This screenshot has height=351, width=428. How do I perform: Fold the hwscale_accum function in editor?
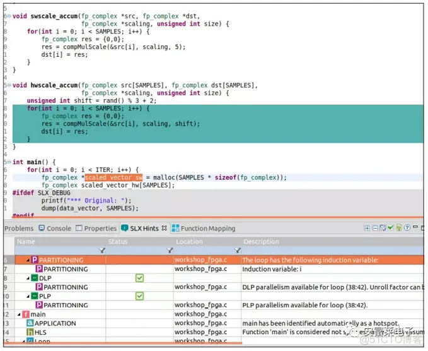click(9, 85)
